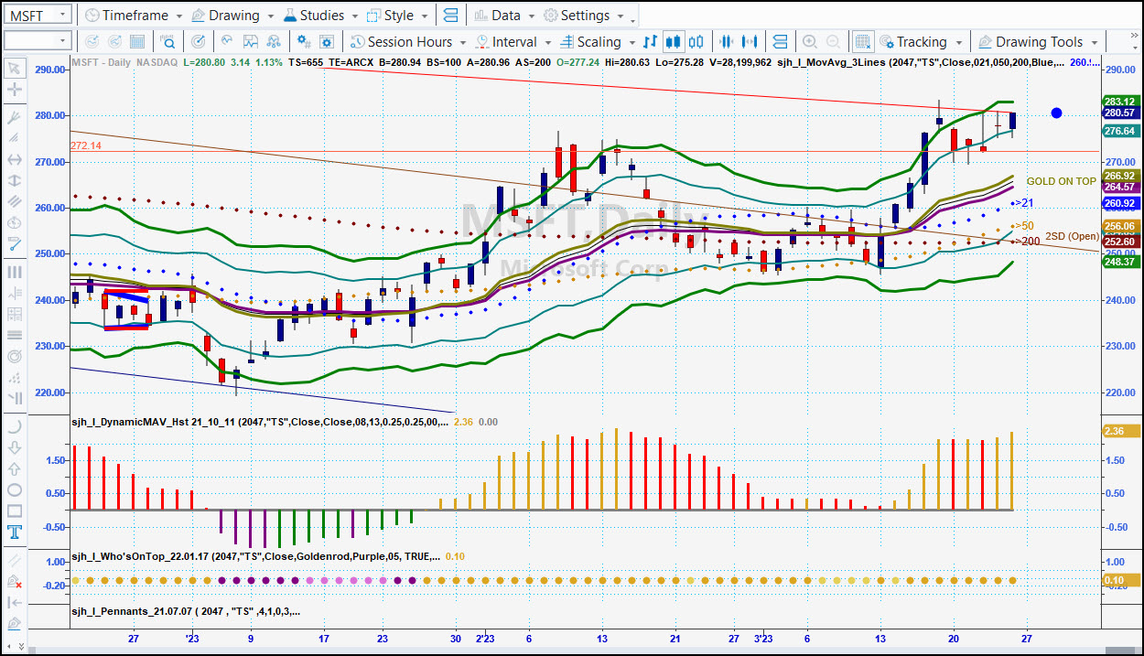
Task: Open the Session Hours dropdown
Action: tap(408, 42)
